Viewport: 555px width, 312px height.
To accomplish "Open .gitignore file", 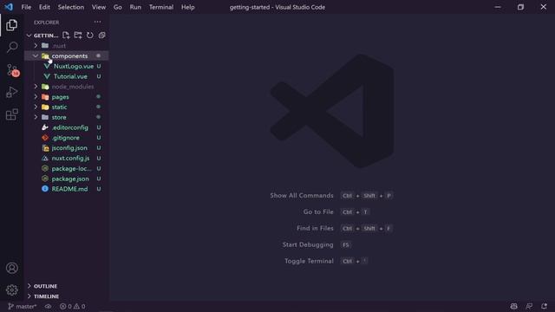I will tap(67, 138).
